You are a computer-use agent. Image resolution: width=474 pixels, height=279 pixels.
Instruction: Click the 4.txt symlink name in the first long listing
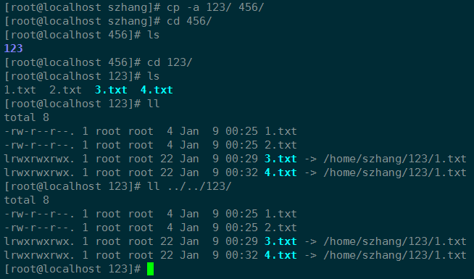pyautogui.click(x=280, y=172)
